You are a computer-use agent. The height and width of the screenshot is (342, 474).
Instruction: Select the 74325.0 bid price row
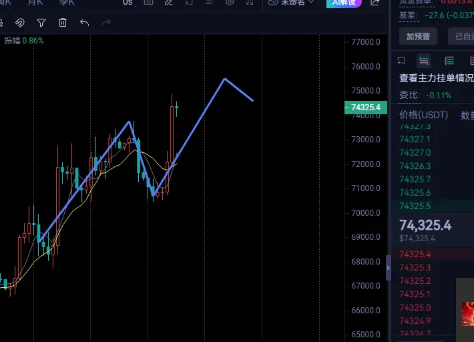click(415, 307)
